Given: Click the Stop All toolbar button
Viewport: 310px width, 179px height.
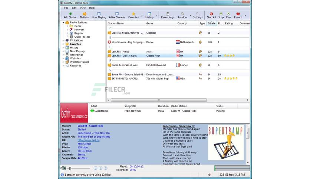Looking at the screenshot, I should click(211, 15).
